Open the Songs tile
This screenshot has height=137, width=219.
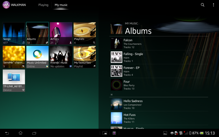(14, 33)
